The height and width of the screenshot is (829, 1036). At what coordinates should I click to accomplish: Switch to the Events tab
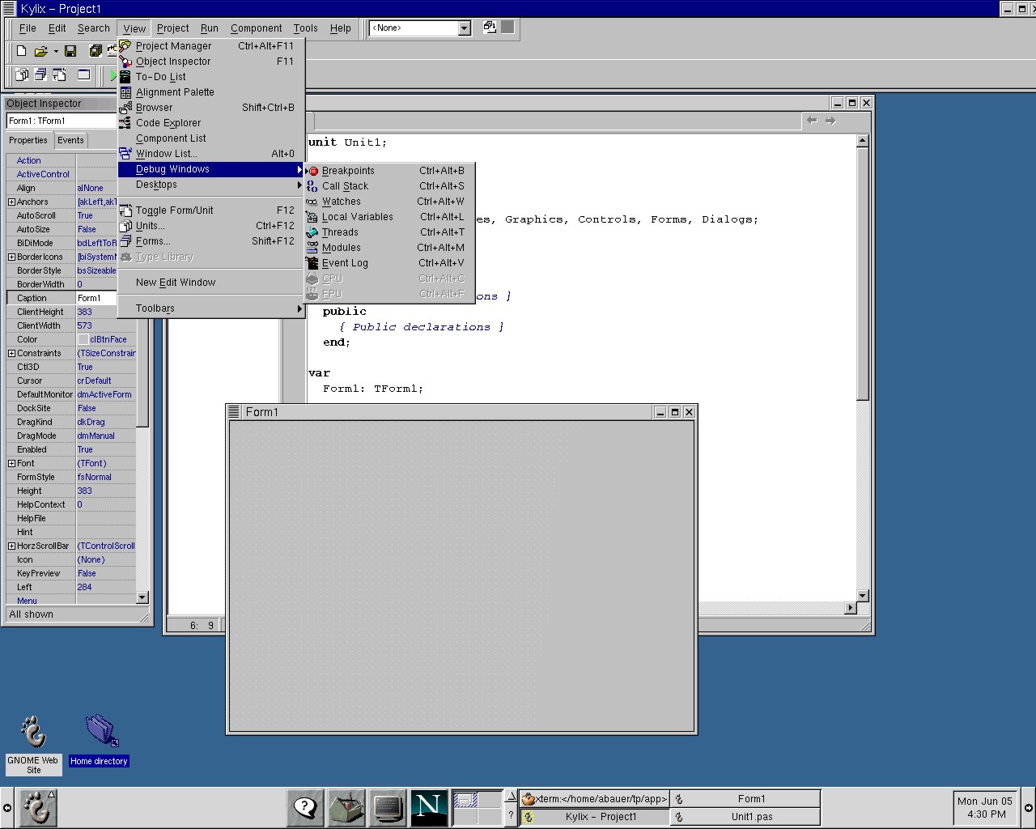point(70,140)
